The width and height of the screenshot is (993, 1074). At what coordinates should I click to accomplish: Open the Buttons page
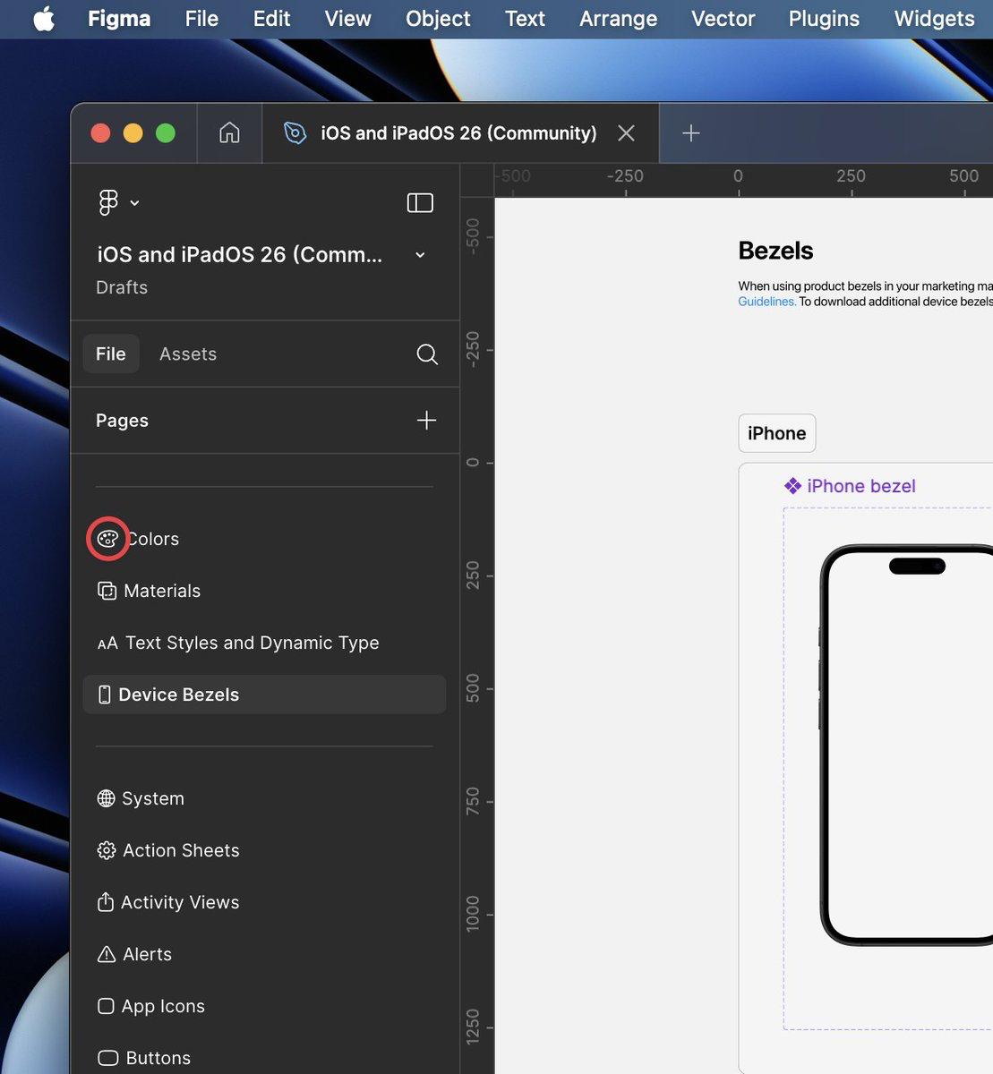click(264, 1058)
